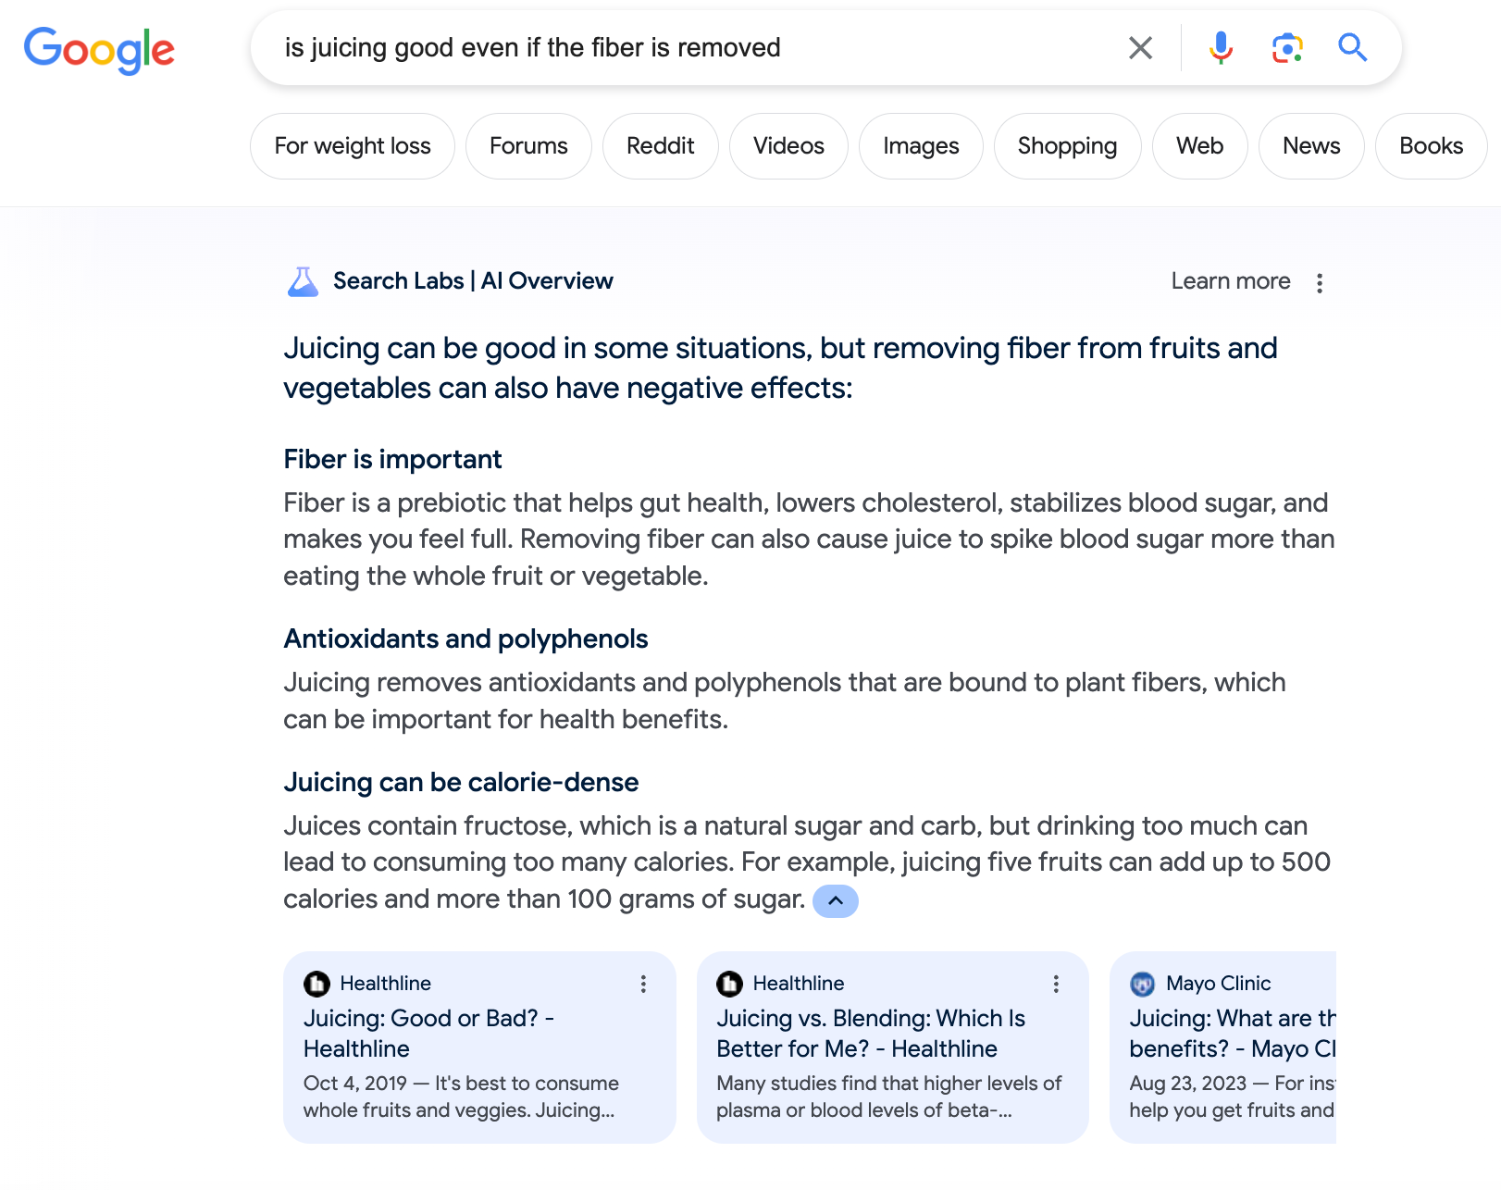Click the Many studies find snippet text
This screenshot has width=1501, height=1190.
[888, 1097]
